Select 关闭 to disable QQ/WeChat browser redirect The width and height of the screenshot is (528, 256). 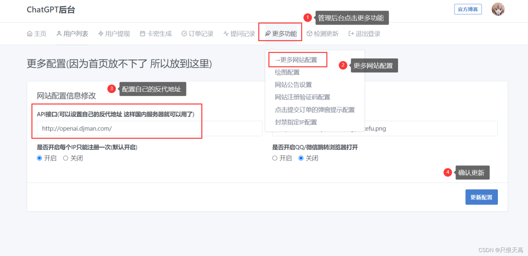(301, 158)
